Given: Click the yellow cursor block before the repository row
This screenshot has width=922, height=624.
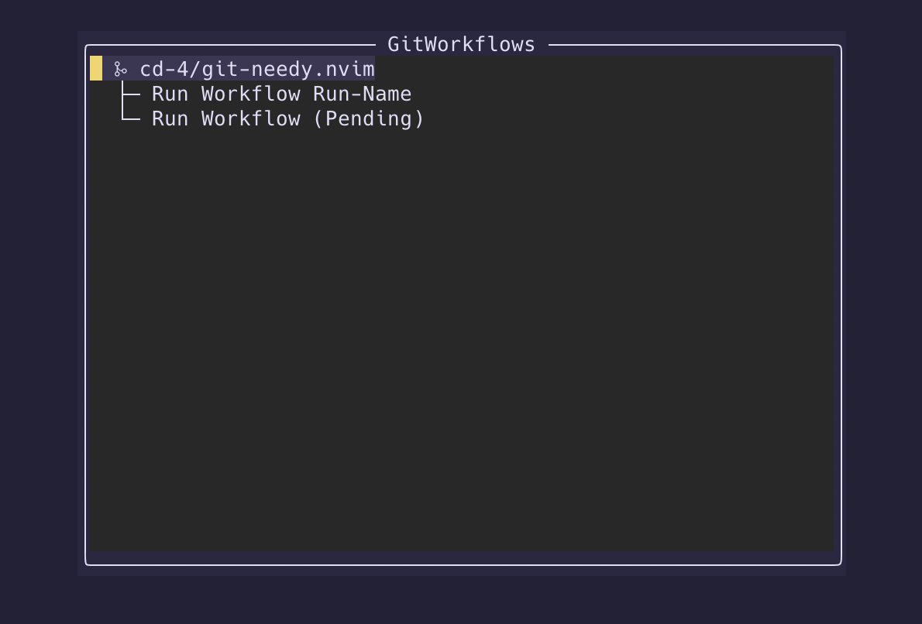Looking at the screenshot, I should click(x=96, y=68).
